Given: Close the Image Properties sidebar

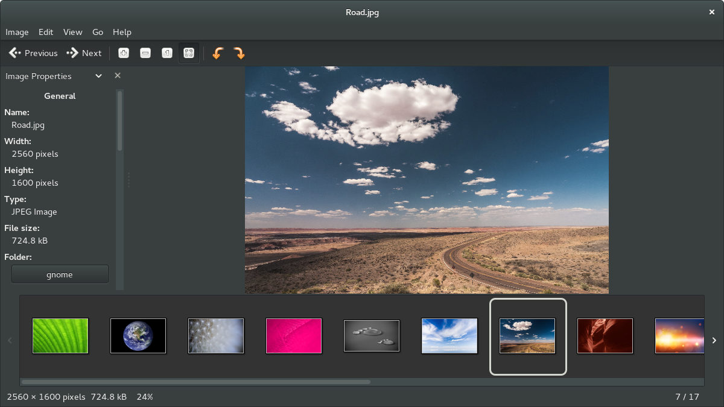Looking at the screenshot, I should (117, 75).
